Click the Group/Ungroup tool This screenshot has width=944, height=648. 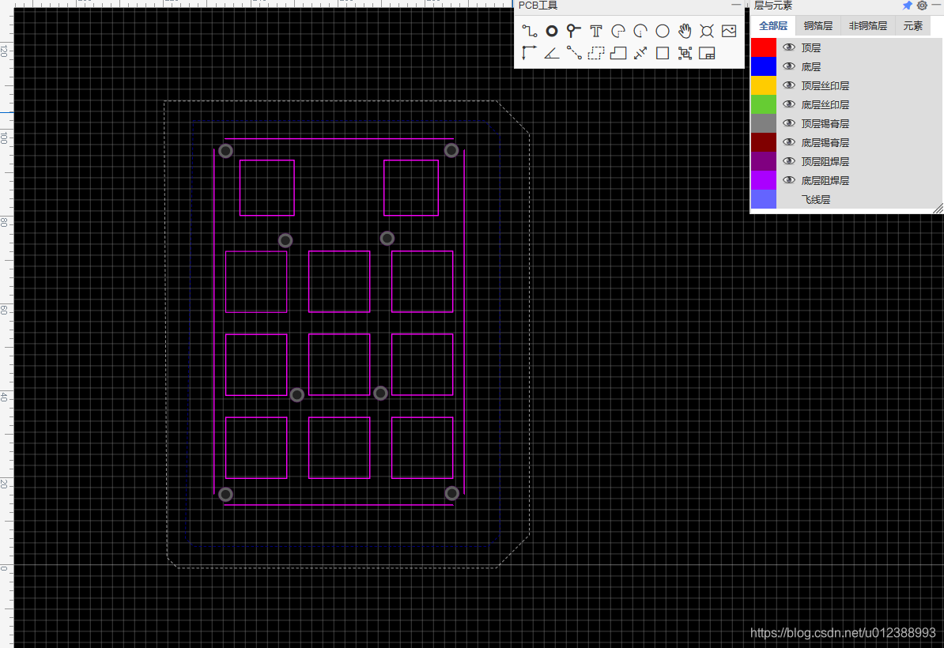[x=685, y=53]
